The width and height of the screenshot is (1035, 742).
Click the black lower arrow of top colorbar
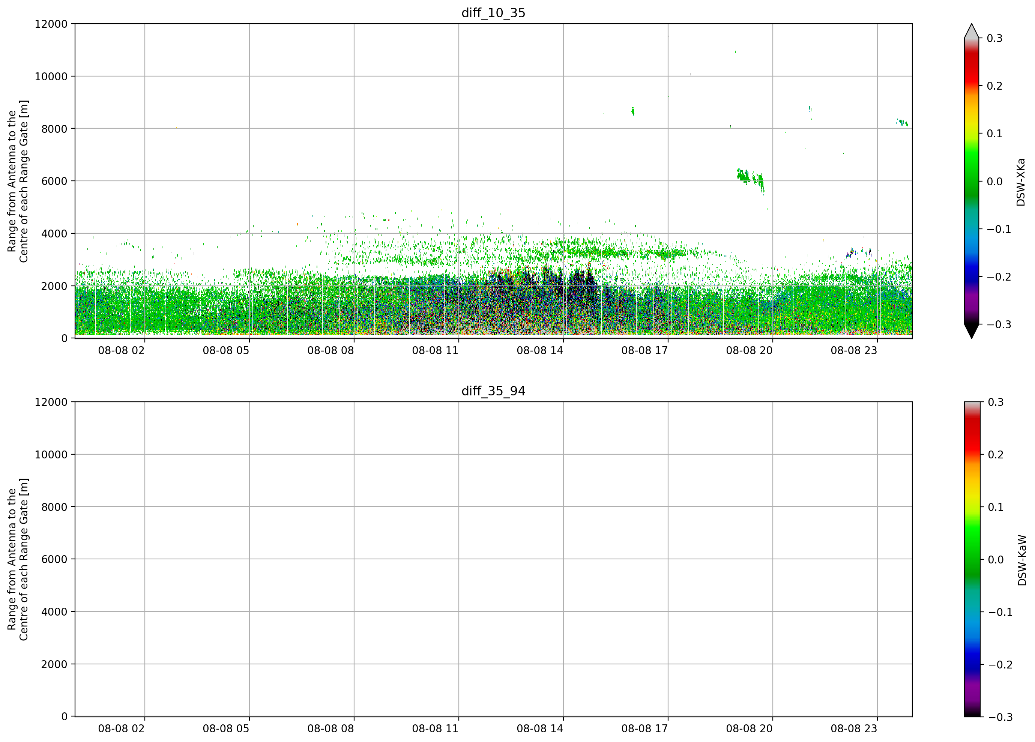(x=972, y=331)
